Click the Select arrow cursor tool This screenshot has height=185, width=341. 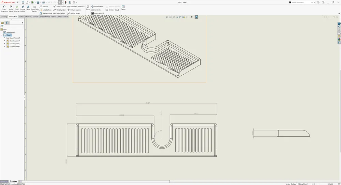(60, 2)
